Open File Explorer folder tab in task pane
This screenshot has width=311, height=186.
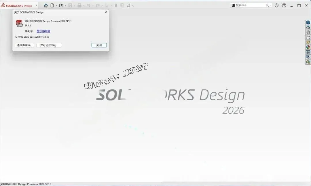pos(308,37)
